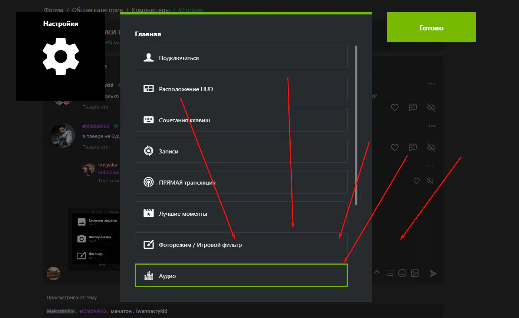Open three-dots menu on eldiablo666's post
The image size is (519, 318).
(x=432, y=126)
